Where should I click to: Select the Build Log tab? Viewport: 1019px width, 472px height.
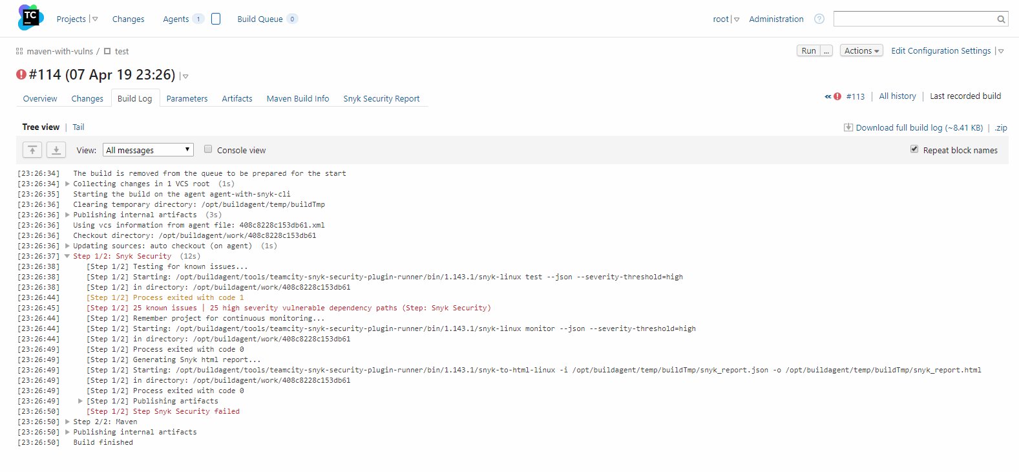[x=135, y=98]
